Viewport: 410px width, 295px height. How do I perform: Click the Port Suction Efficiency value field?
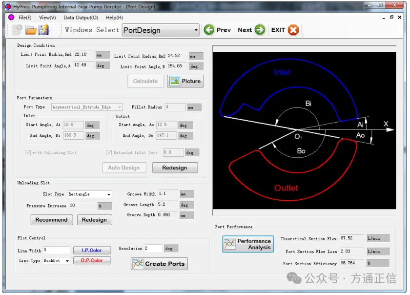point(352,263)
